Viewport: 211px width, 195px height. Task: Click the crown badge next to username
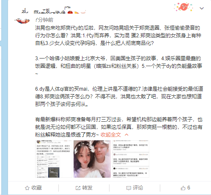click(70, 12)
